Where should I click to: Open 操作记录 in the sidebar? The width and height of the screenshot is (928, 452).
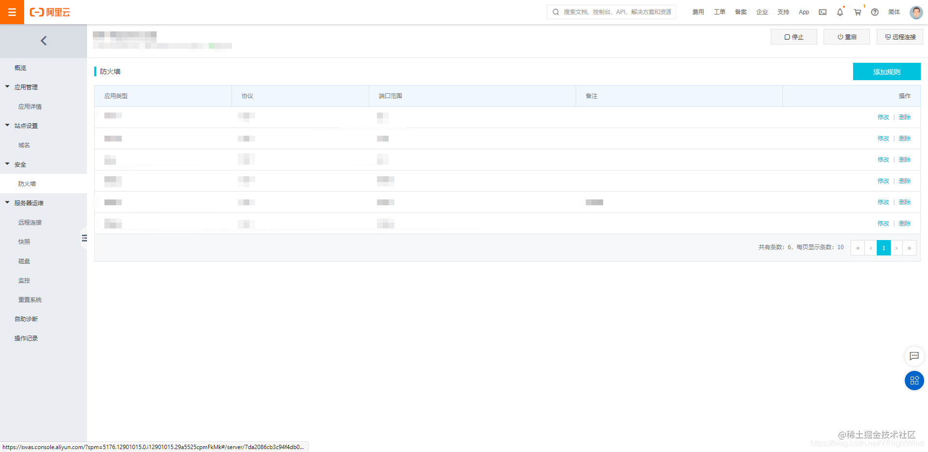tap(26, 339)
